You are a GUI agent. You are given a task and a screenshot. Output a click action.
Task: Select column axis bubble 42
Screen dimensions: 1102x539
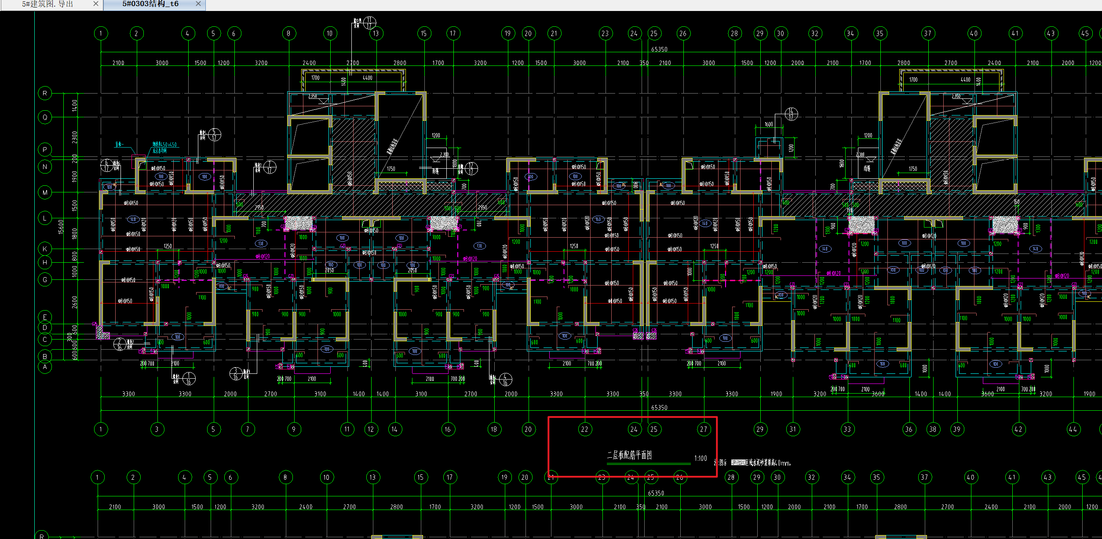[1018, 429]
